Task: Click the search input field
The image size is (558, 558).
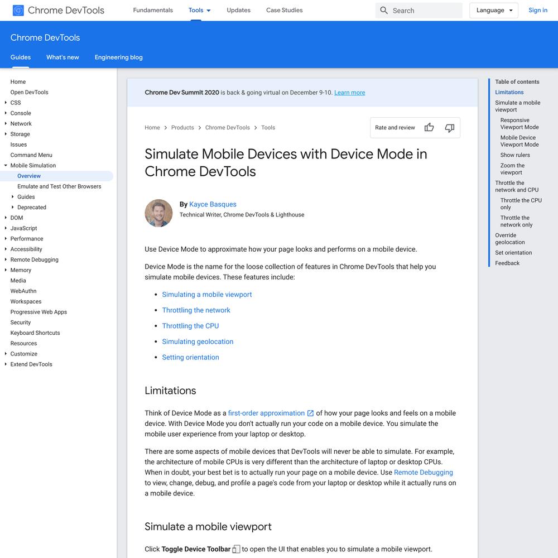Action: pyautogui.click(x=419, y=10)
